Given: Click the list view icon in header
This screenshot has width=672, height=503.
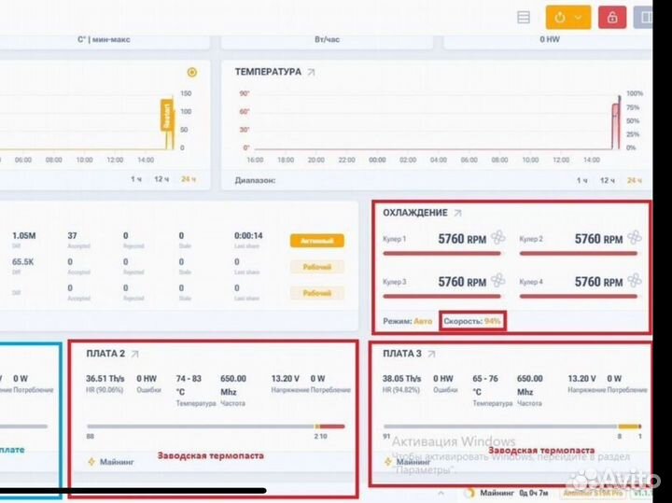Looking at the screenshot, I should pyautogui.click(x=524, y=17).
